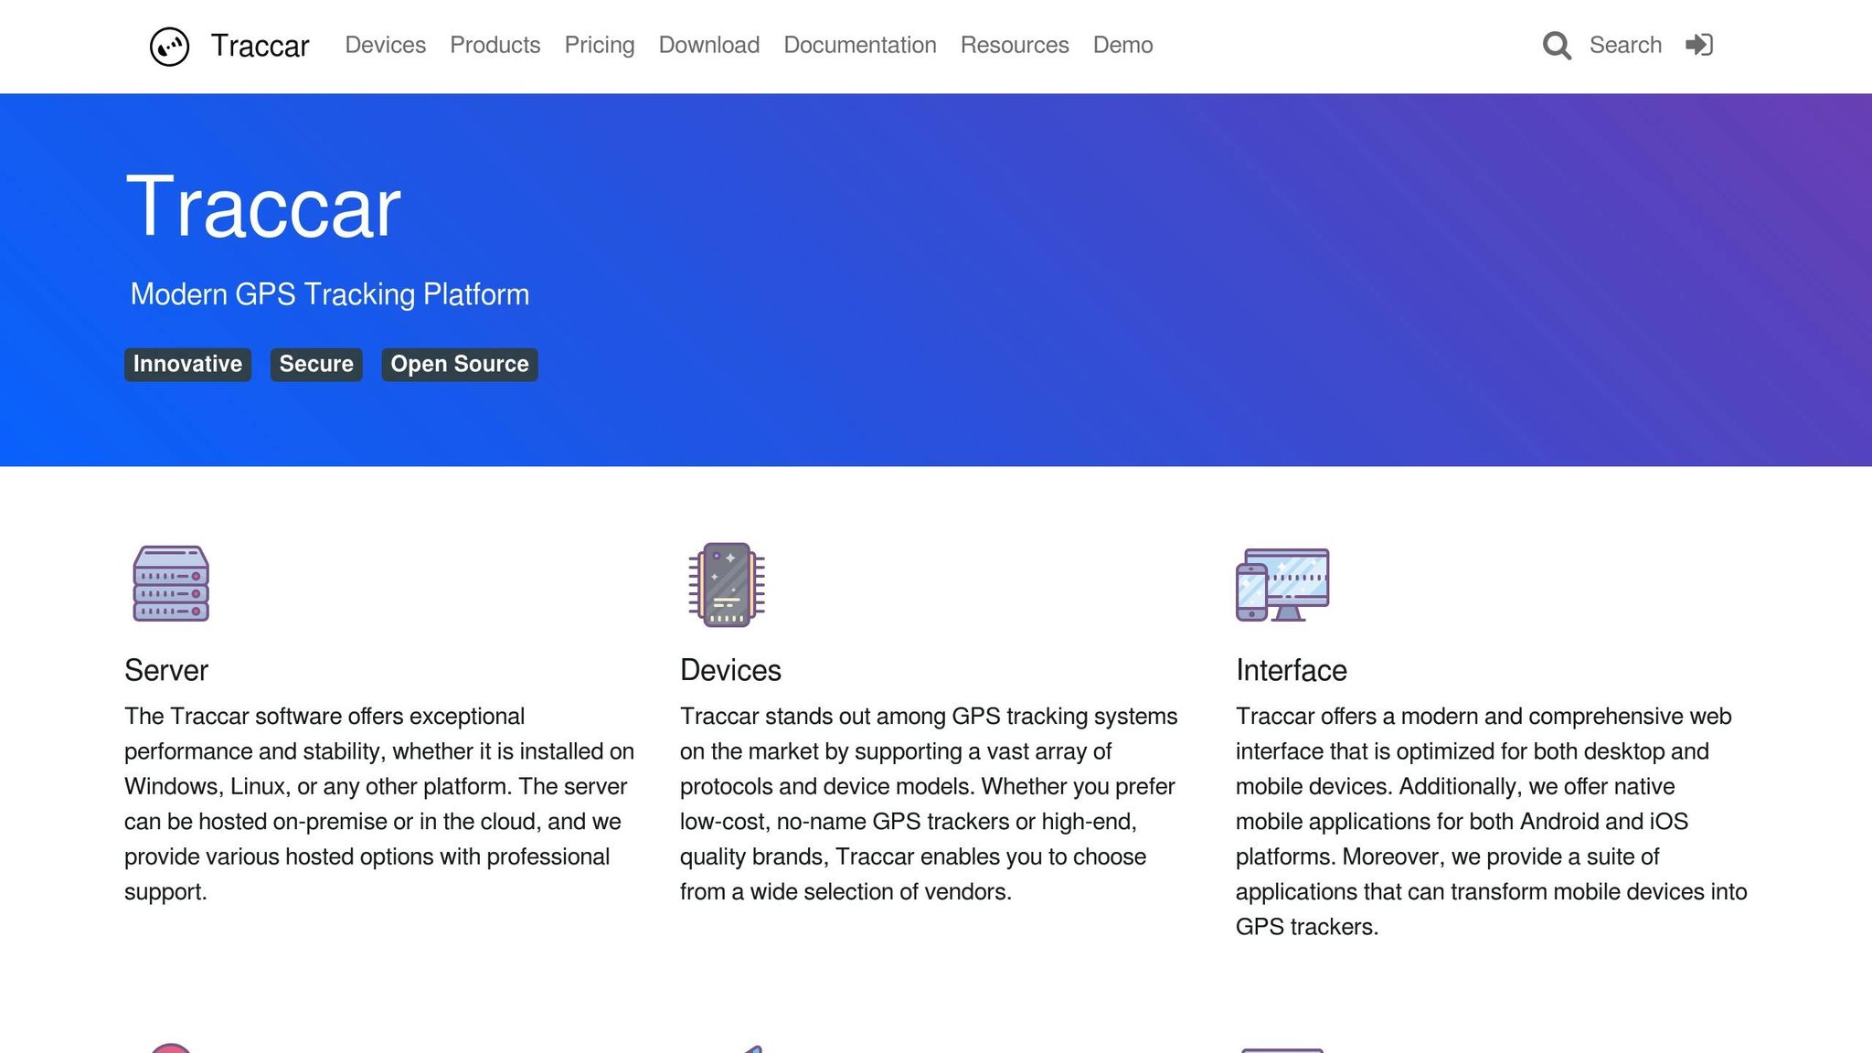Screen dimensions: 1872x1053
Task: Click the Interface monitor and phone icon
Action: 1282,584
